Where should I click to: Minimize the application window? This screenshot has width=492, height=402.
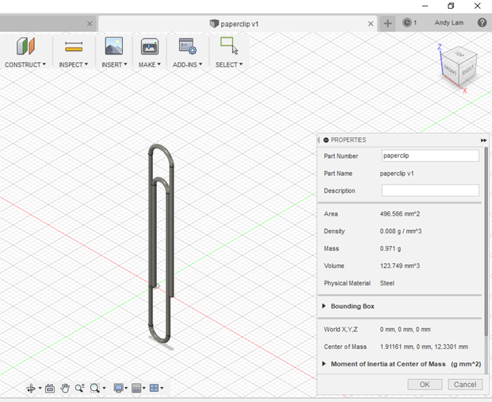[x=425, y=6]
